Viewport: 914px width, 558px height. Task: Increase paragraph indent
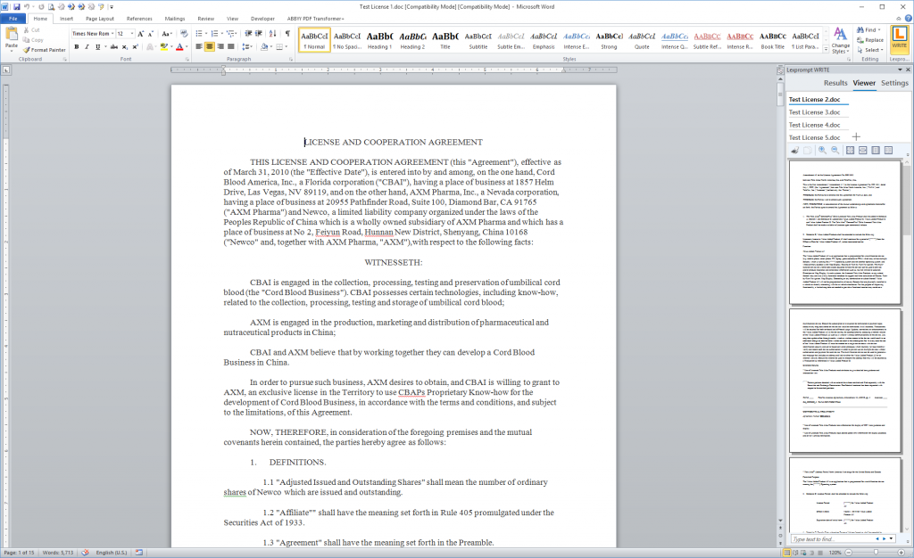tap(259, 34)
